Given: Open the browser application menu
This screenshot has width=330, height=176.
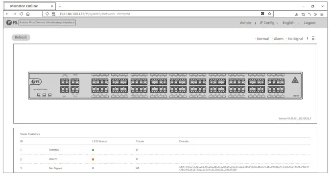Looking at the screenshot, I should coord(322,14).
